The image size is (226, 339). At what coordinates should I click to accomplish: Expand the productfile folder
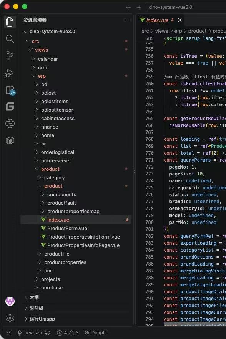click(x=76, y=254)
